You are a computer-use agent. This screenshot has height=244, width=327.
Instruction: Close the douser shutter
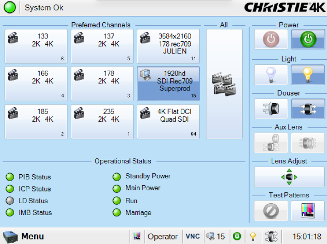[x=271, y=109]
